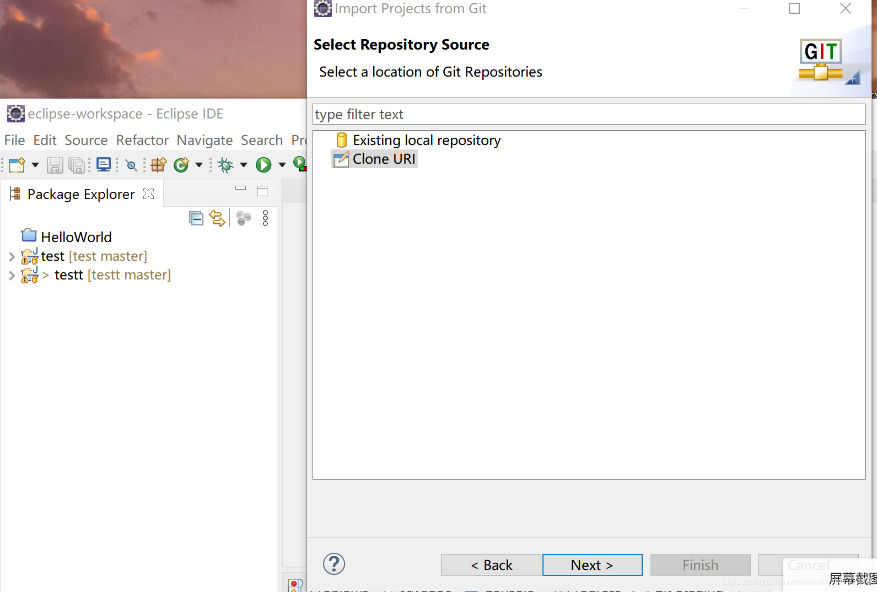Viewport: 877px width, 592px height.
Task: Open the Source menu
Action: tap(86, 140)
